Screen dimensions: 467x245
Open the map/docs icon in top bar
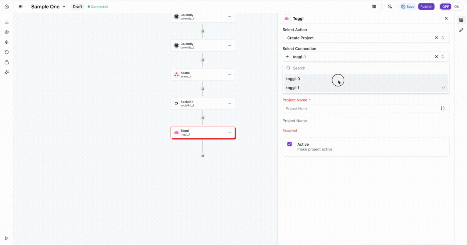click(374, 7)
